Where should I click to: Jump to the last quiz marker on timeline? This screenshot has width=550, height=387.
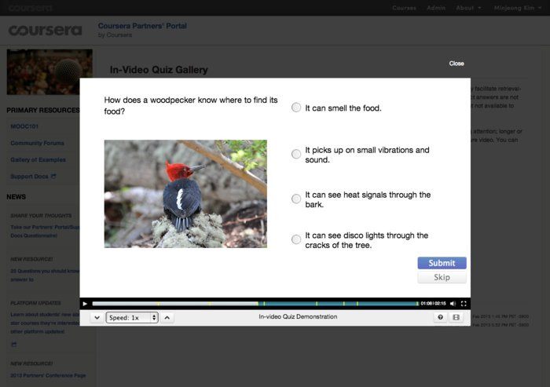click(x=417, y=304)
